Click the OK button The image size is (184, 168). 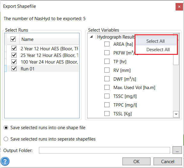(x=136, y=162)
